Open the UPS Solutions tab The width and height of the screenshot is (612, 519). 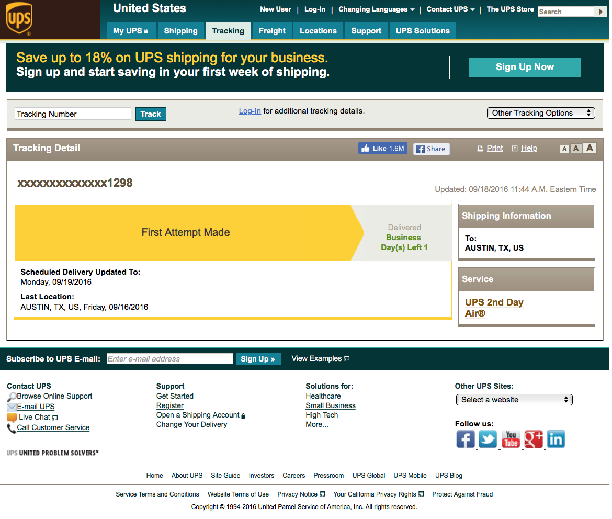tap(423, 31)
